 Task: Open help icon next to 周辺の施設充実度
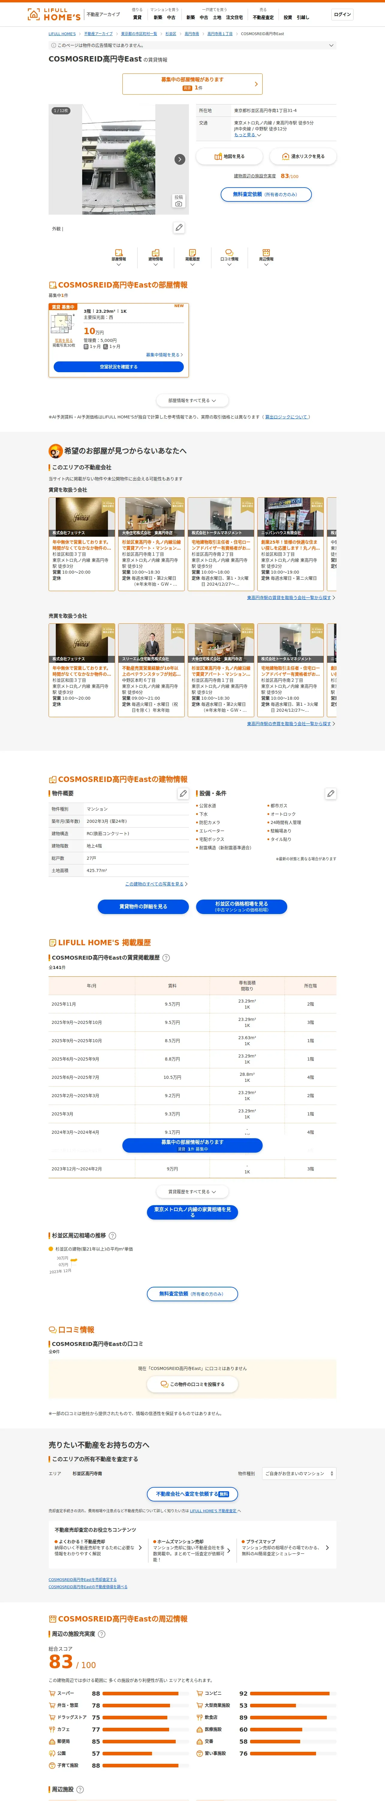pyautogui.click(x=102, y=1634)
